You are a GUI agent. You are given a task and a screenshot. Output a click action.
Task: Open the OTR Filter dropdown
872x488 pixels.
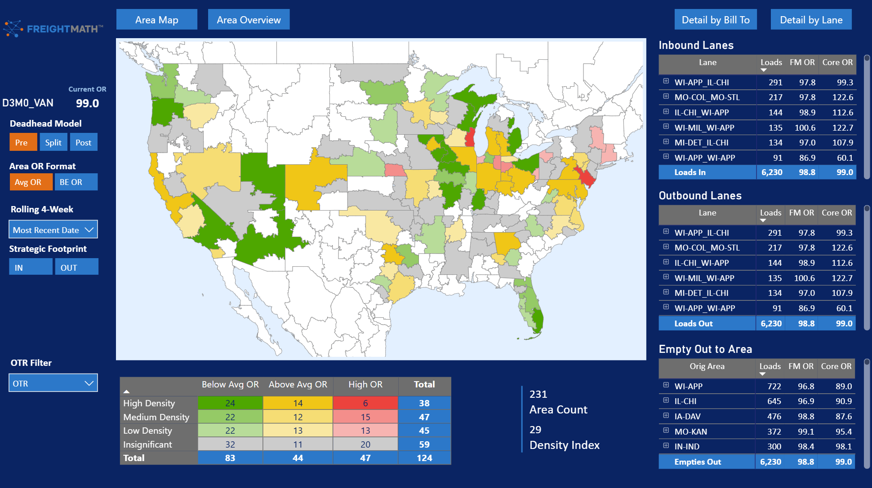[53, 383]
